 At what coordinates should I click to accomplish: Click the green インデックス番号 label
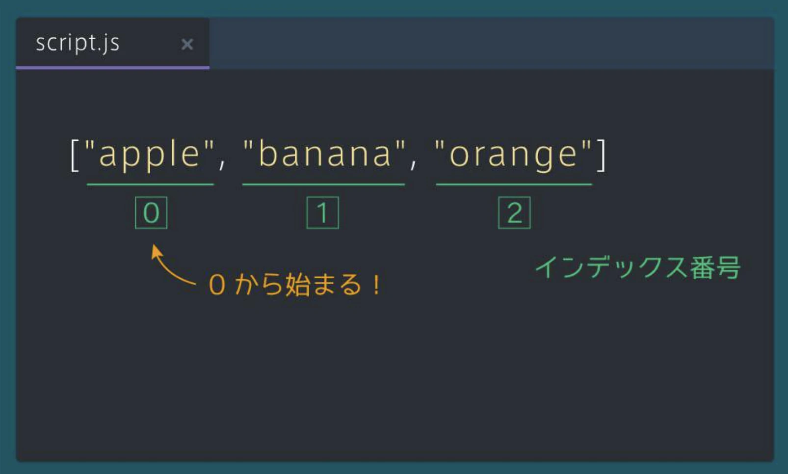coord(637,268)
